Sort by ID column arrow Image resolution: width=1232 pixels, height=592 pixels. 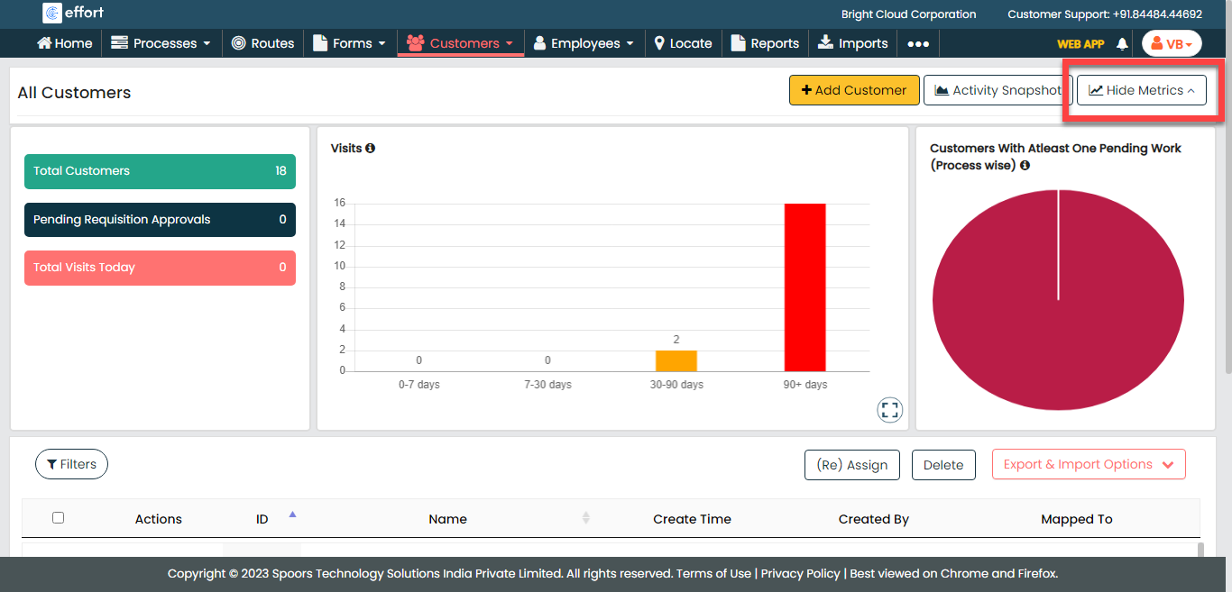292,515
